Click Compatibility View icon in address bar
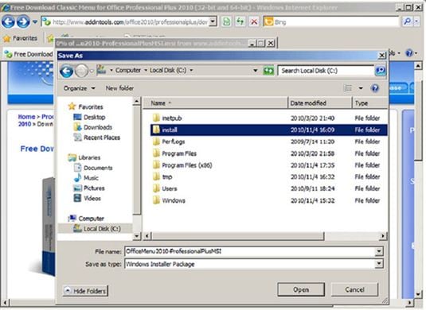The image size is (426, 310). pos(226,21)
